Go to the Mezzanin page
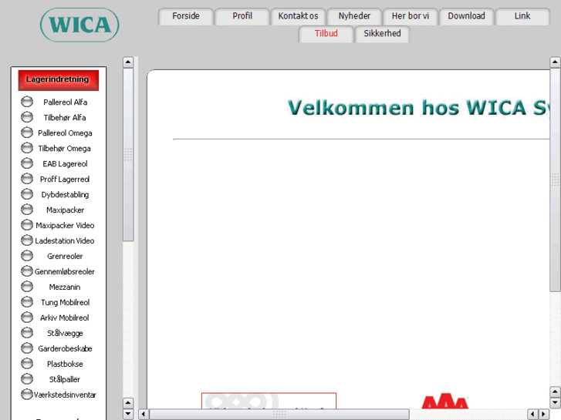561x420 pixels. click(x=65, y=287)
